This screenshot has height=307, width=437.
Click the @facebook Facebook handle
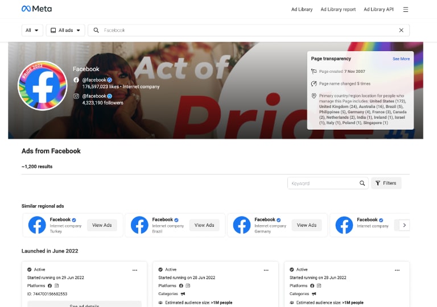(94, 80)
